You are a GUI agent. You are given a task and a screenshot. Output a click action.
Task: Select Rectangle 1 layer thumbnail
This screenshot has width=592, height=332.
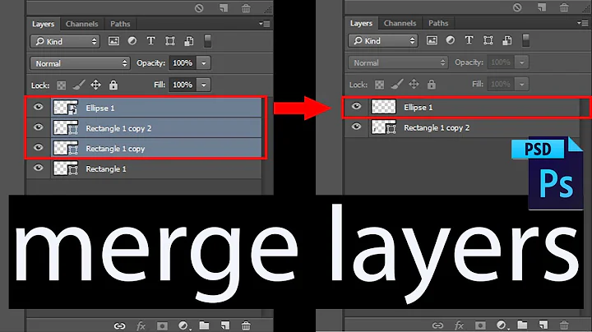click(x=66, y=168)
